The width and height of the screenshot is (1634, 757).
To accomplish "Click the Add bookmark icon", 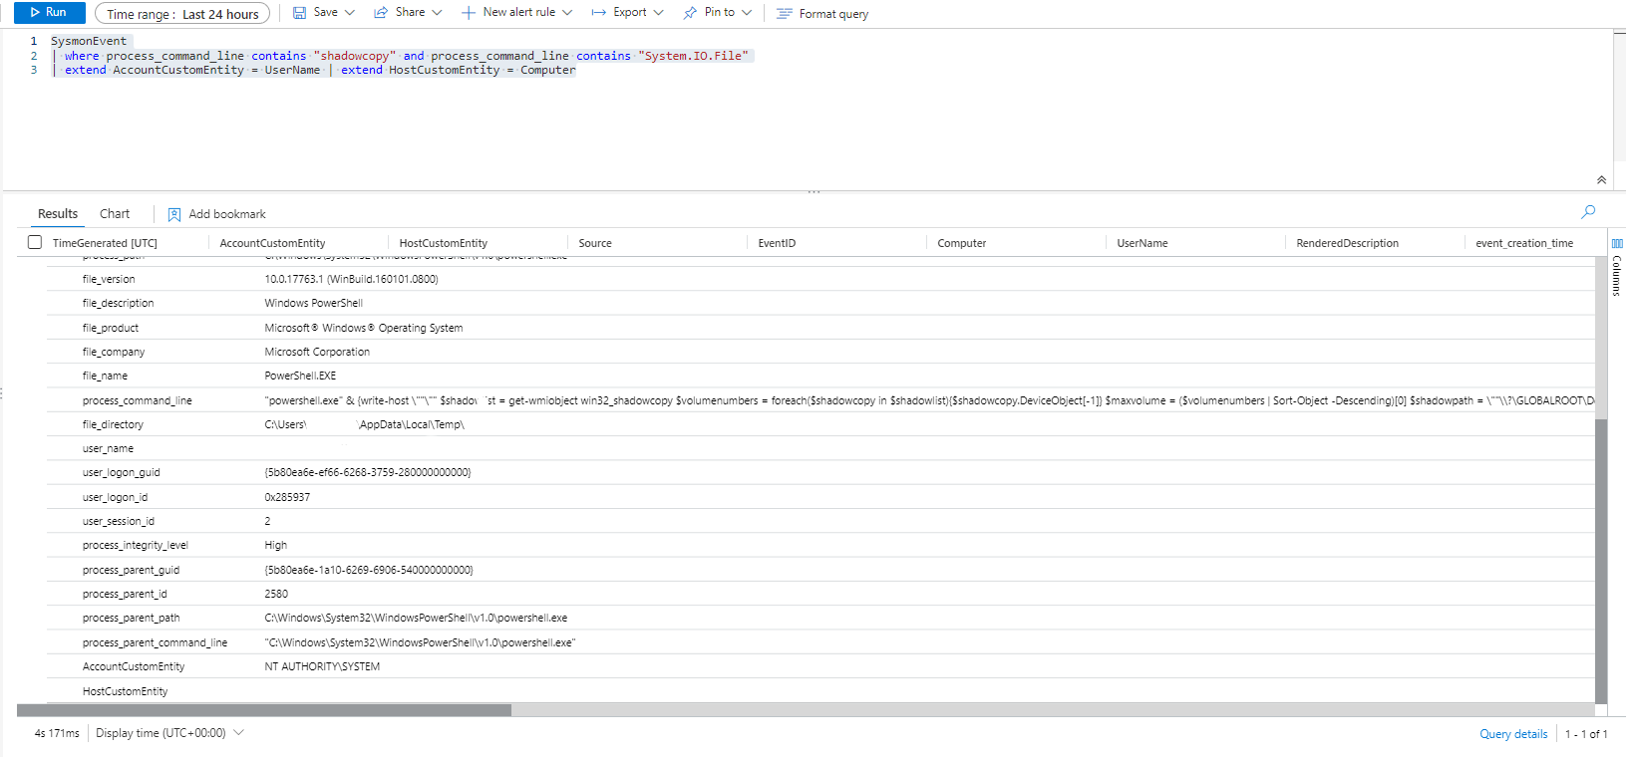I will [174, 214].
